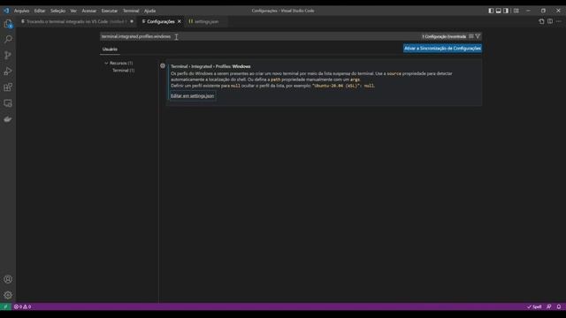Click the gear icon beside Profiles: Windows setting

click(163, 66)
